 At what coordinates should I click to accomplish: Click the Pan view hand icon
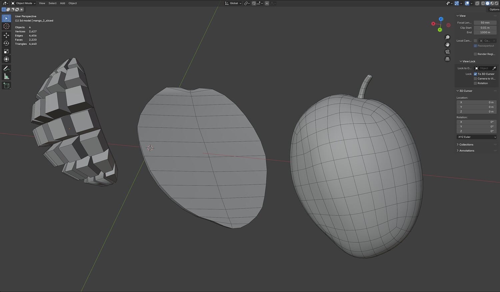447,44
